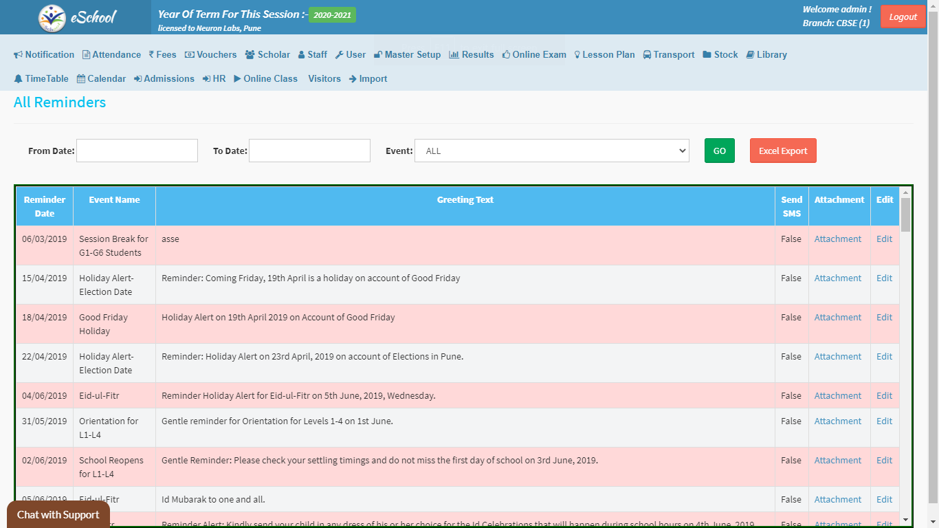
Task: Click Logout button
Action: [903, 17]
